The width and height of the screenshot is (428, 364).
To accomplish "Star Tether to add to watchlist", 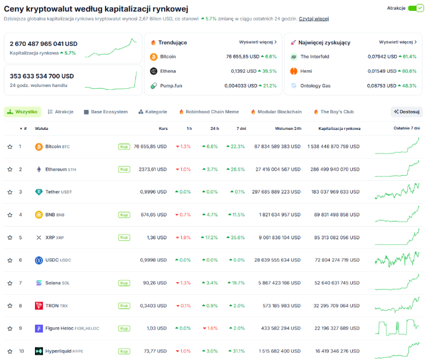I will coord(10,192).
